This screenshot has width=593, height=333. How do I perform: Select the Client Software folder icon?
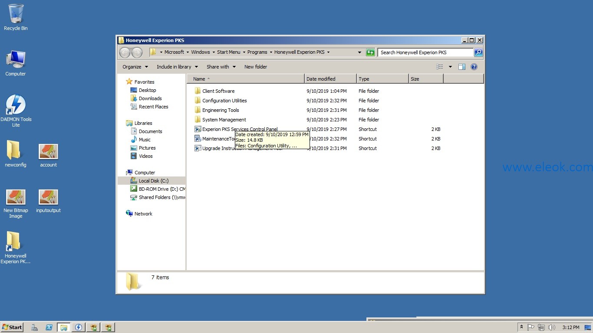(198, 91)
